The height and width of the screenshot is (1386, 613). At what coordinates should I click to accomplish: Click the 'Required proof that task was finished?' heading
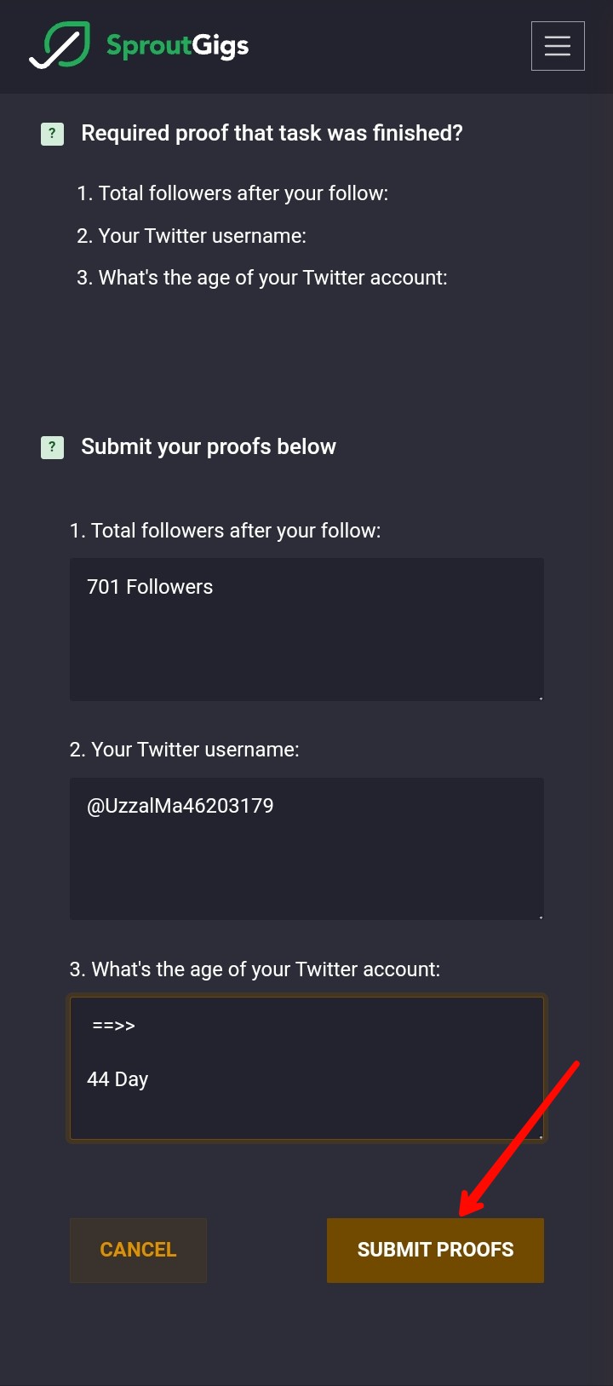272,134
